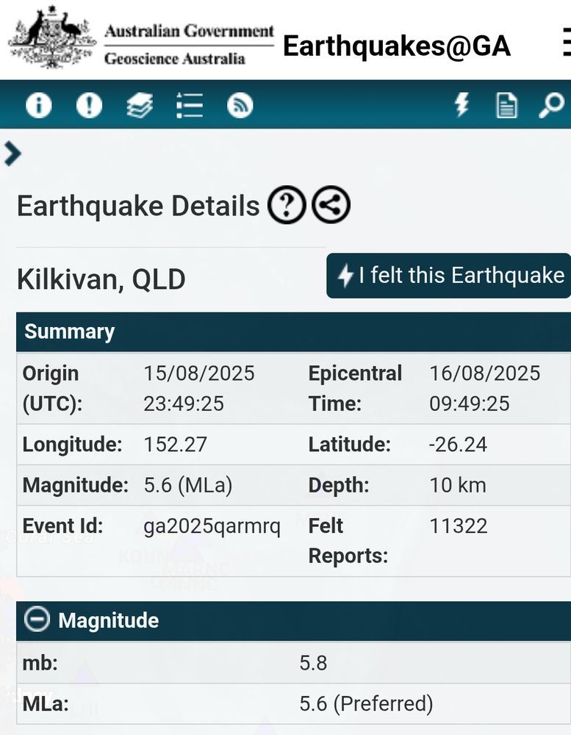Select the origin time 23:49:25
This screenshot has height=735, width=571.
(x=184, y=404)
